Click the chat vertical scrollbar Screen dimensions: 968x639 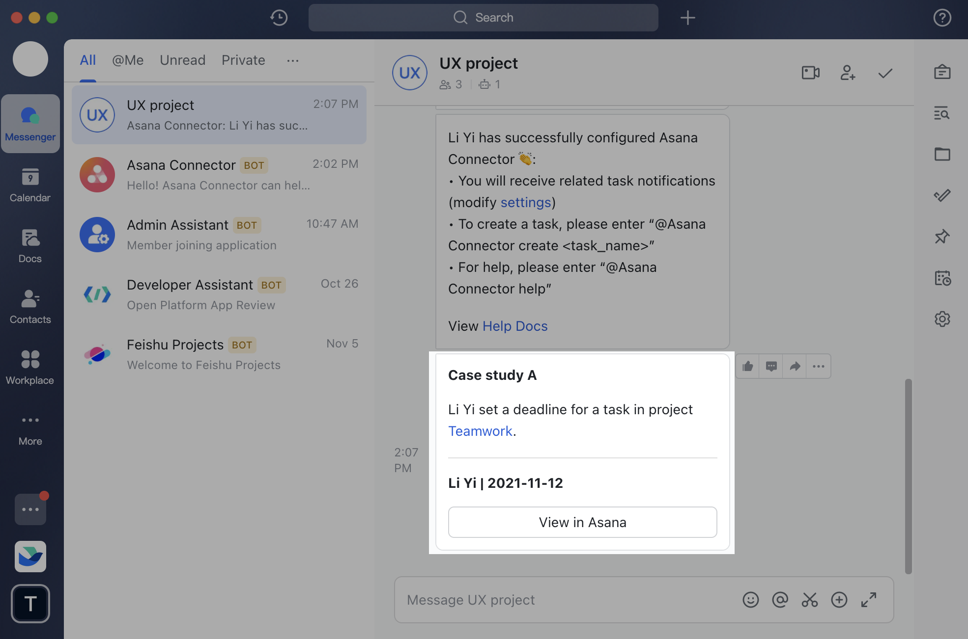(908, 475)
